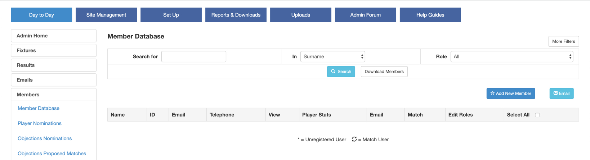
Task: Click the star Add New Member button
Action: [510, 93]
